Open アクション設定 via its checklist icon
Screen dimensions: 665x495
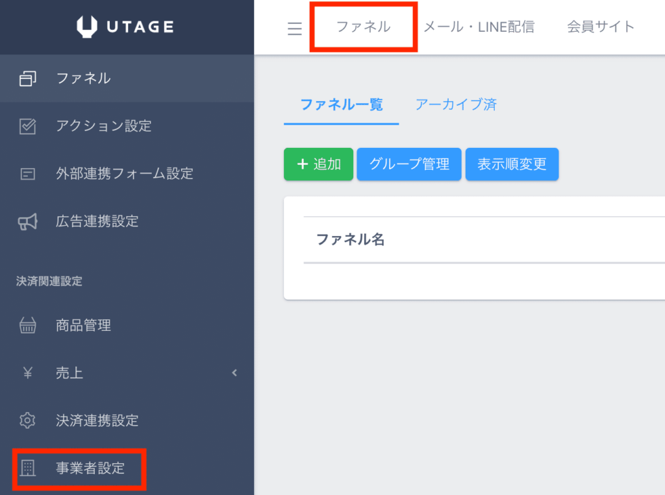coord(27,127)
